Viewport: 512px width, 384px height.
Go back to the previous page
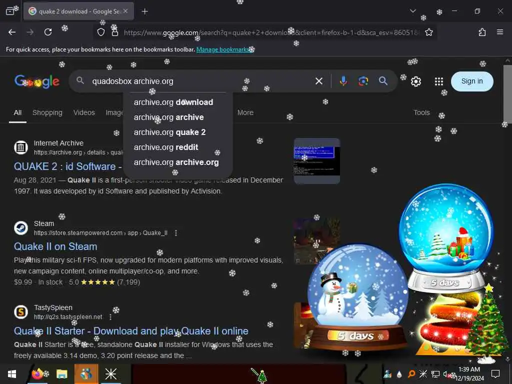pos(12,32)
